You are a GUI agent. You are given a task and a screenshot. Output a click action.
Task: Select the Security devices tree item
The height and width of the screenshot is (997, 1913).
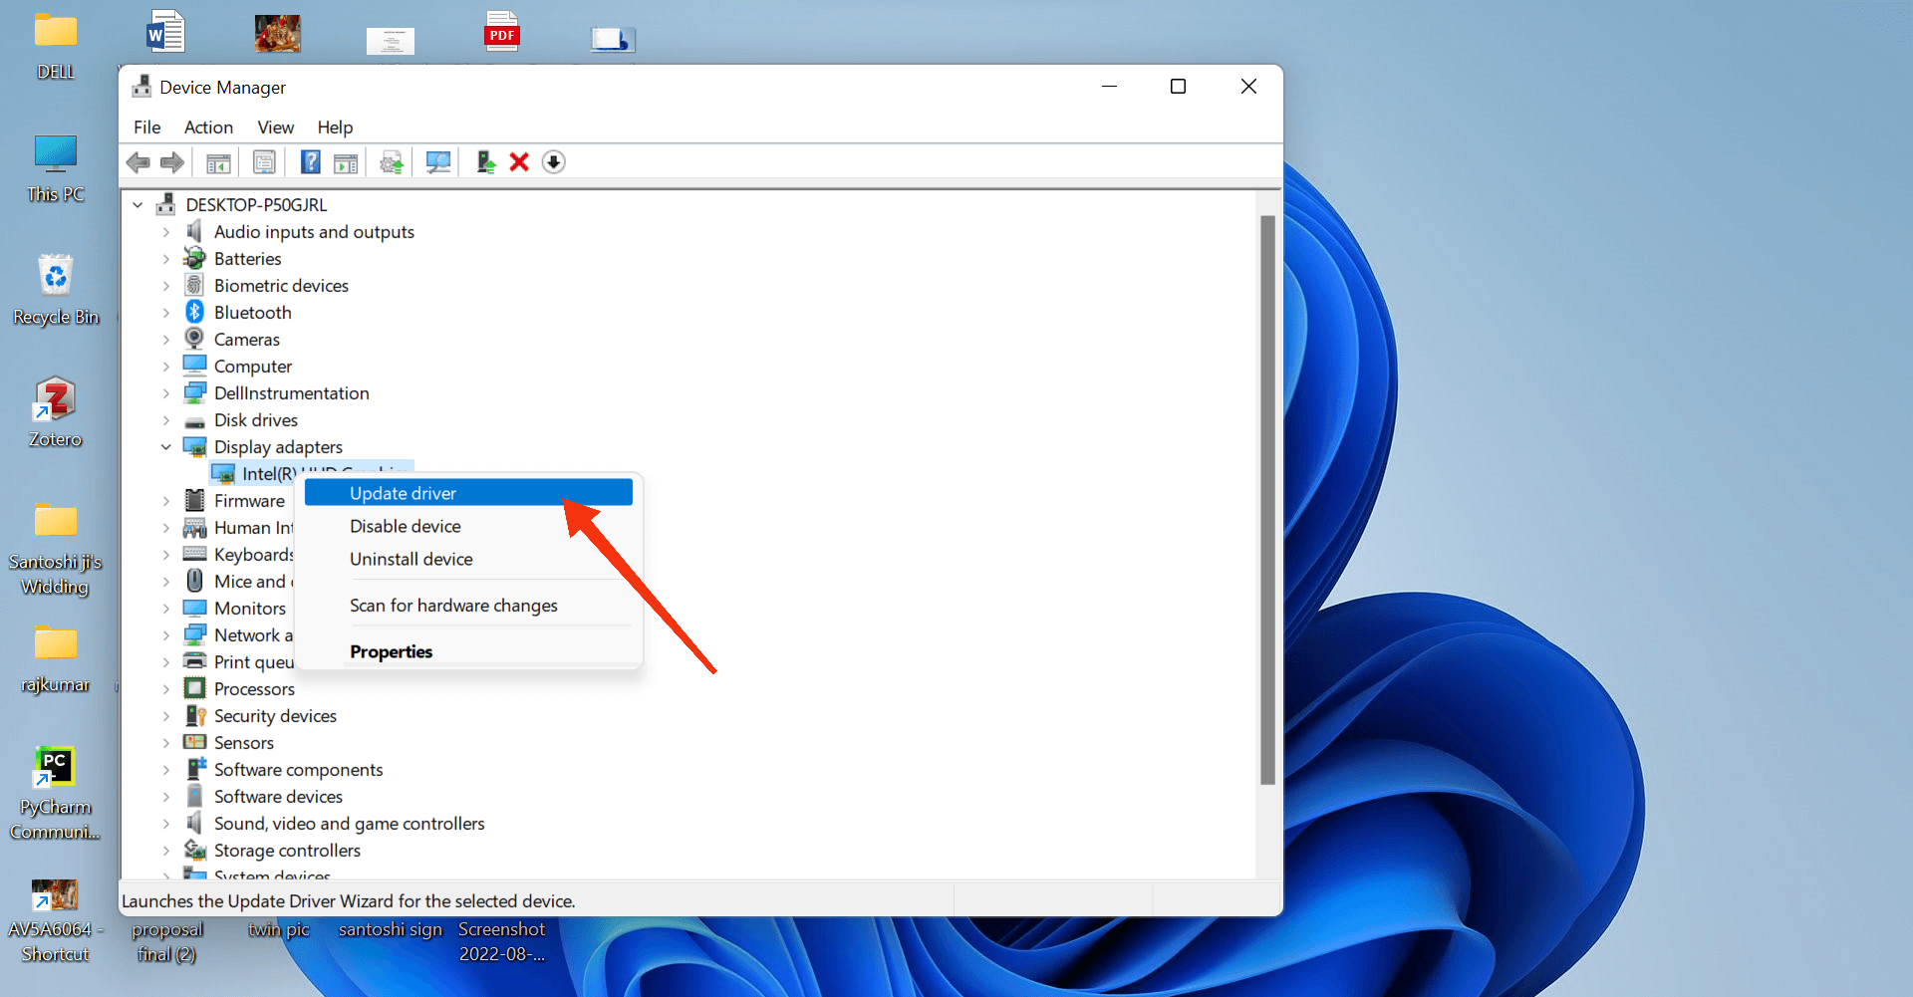(x=275, y=716)
